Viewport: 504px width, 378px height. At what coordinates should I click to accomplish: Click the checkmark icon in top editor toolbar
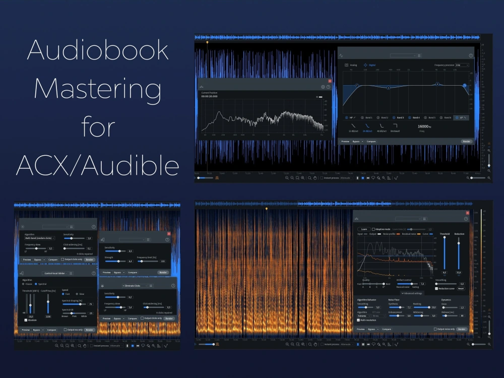tap(396, 178)
